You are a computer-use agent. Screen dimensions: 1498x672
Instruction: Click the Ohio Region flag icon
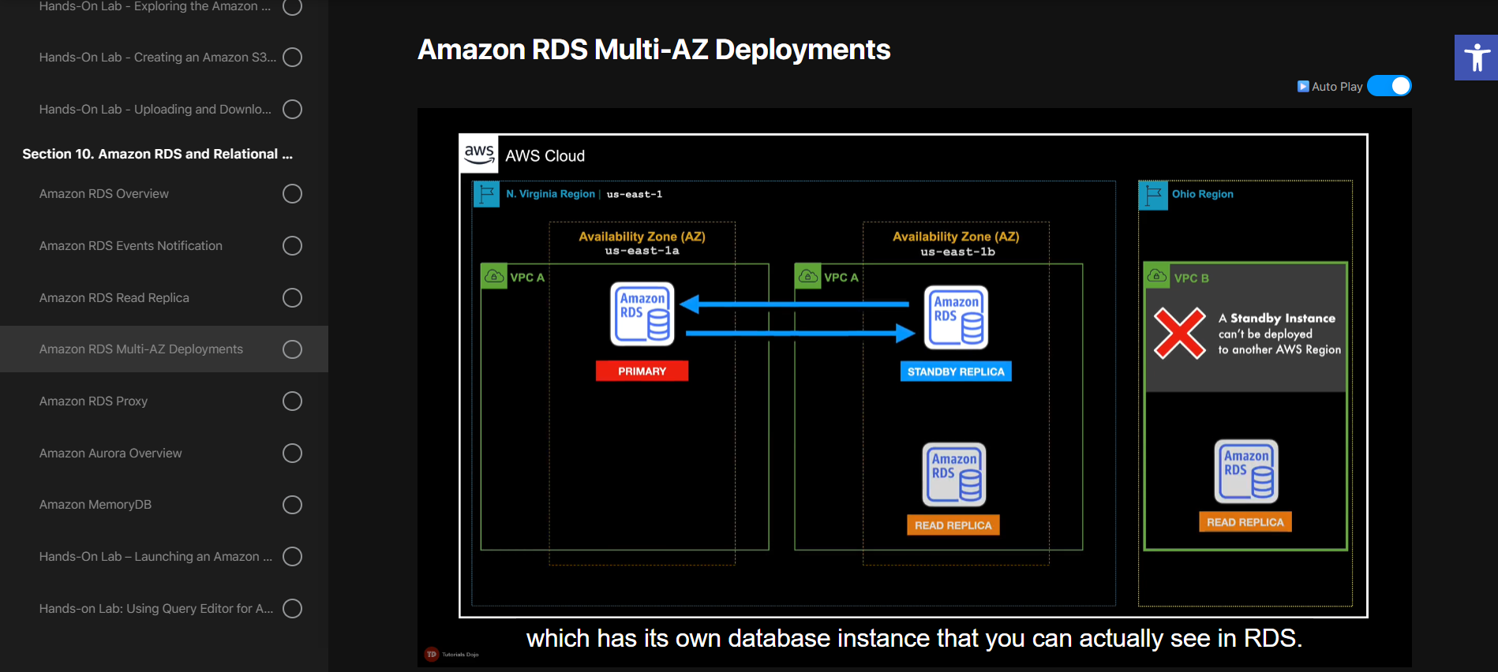[1153, 195]
